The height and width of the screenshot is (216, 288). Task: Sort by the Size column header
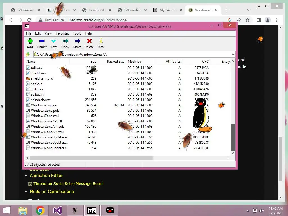point(84,62)
